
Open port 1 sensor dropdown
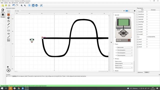pos(125,47)
